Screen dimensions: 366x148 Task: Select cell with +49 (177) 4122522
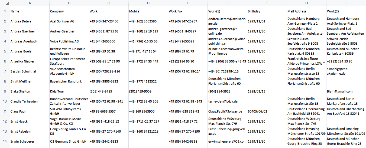(x=148, y=81)
